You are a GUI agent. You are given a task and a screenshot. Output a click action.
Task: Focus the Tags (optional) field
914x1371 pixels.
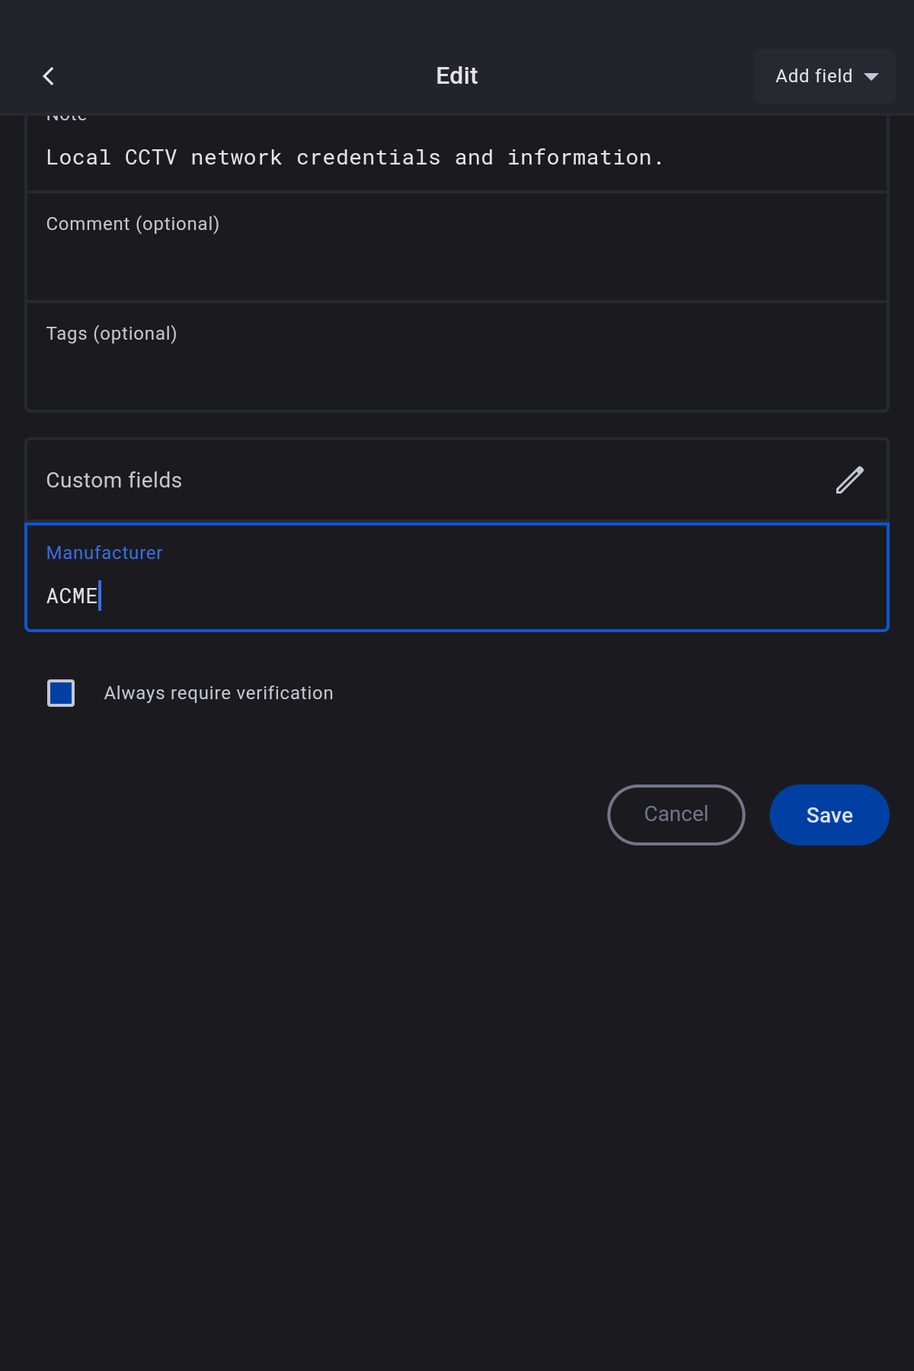coord(457,369)
